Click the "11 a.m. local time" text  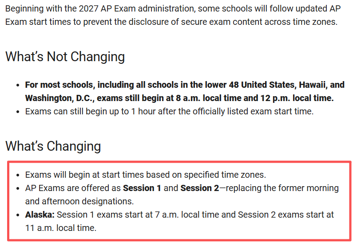tap(60, 228)
